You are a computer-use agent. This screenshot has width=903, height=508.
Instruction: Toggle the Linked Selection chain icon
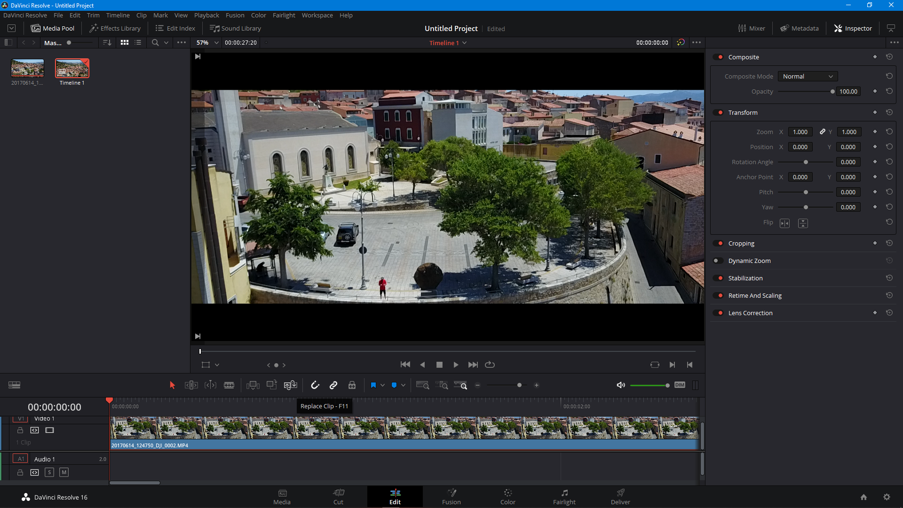pos(333,385)
